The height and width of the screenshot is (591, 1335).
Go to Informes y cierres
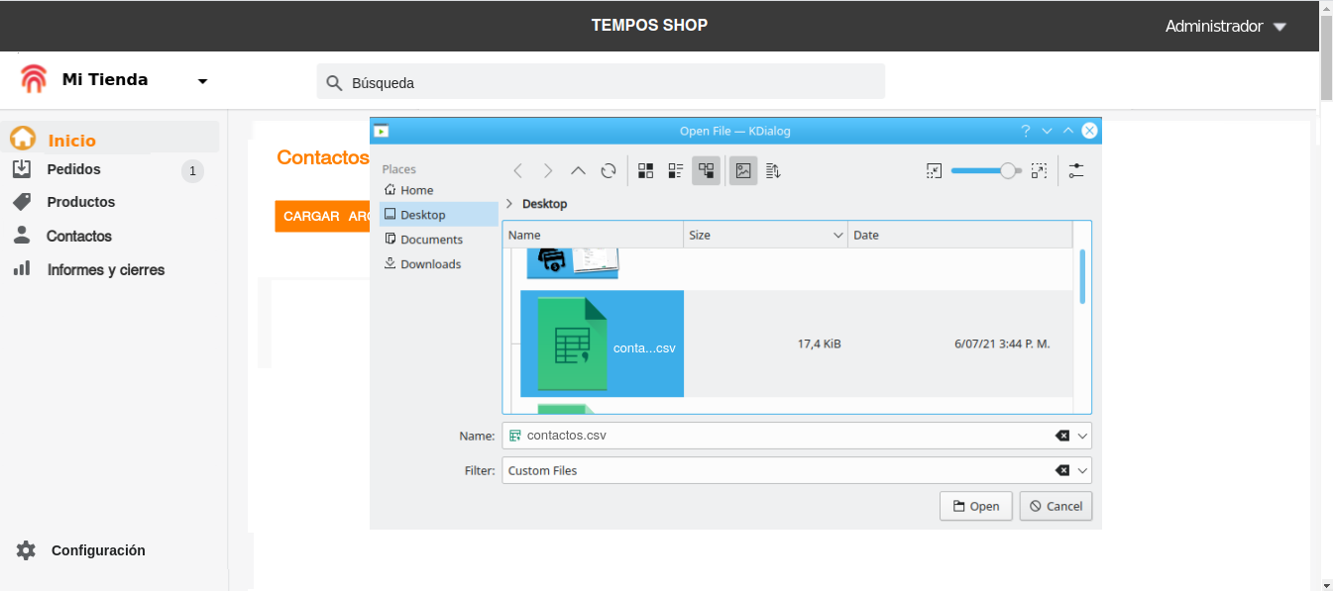point(105,270)
